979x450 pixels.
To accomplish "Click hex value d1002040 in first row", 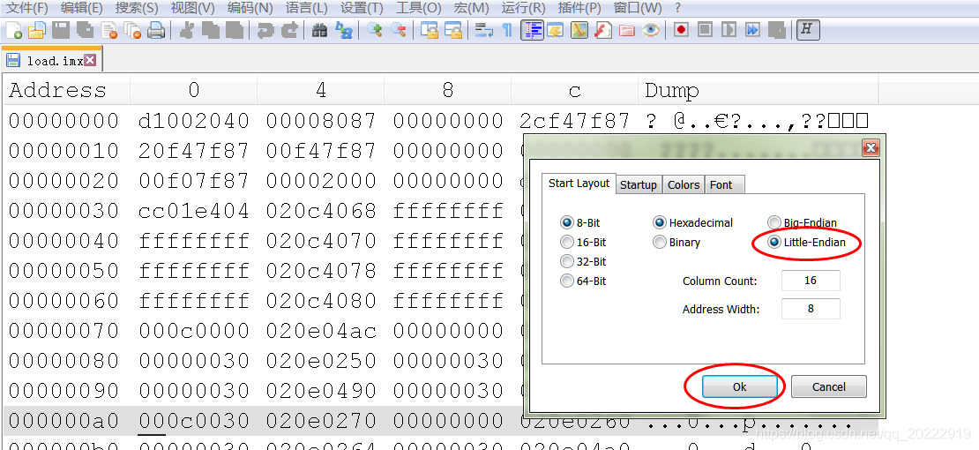I will click(x=193, y=121).
